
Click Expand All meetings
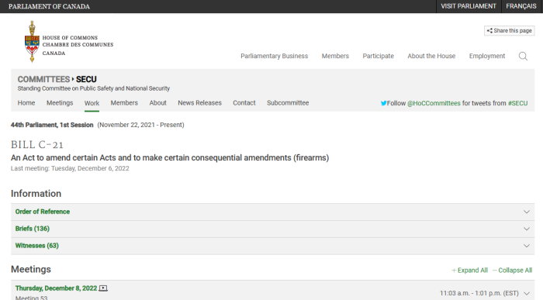pos(469,271)
